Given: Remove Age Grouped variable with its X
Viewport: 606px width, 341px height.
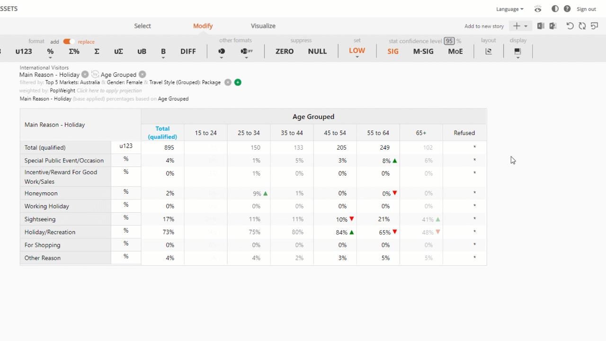Looking at the screenshot, I should [143, 74].
